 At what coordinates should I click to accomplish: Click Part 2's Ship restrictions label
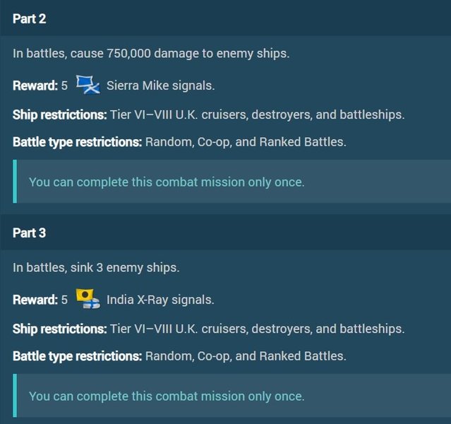[60, 114]
